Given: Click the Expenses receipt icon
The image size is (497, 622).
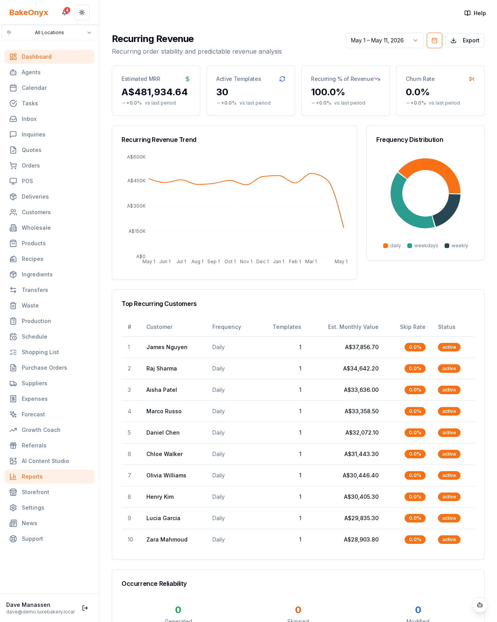Looking at the screenshot, I should [x=13, y=399].
